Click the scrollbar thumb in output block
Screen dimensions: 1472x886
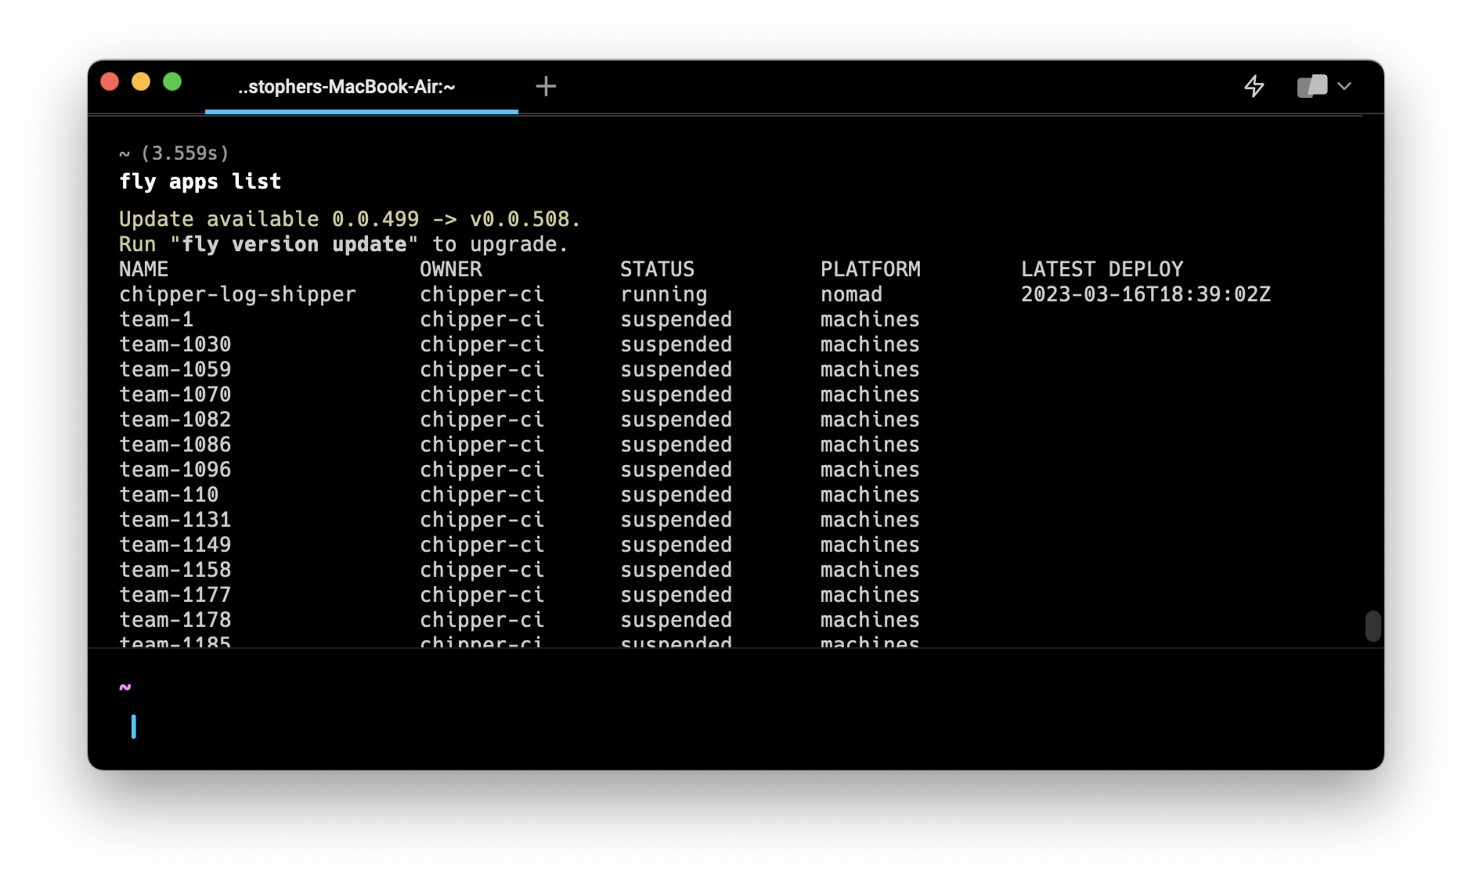pyautogui.click(x=1373, y=625)
